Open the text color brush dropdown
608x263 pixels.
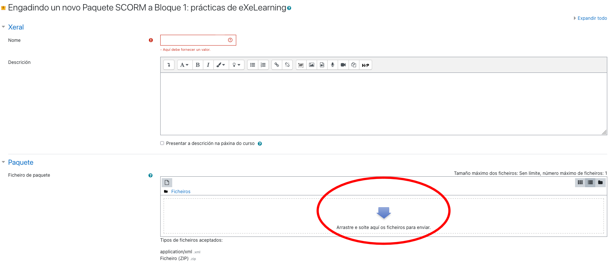tap(221, 65)
